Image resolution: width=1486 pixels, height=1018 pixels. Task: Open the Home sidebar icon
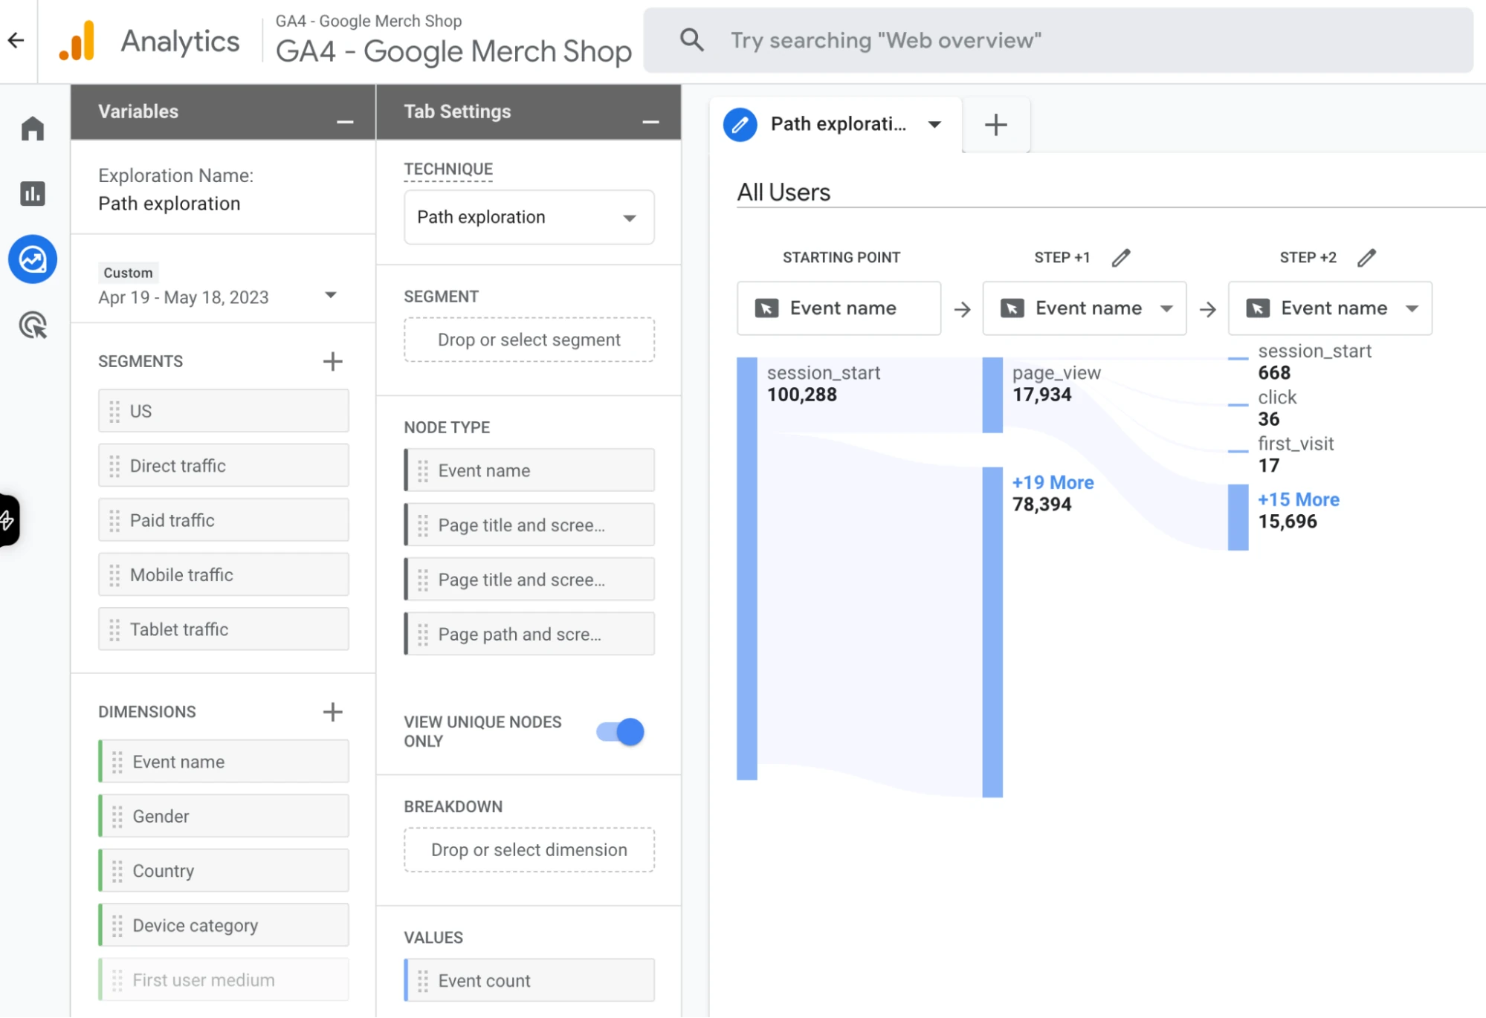point(33,129)
